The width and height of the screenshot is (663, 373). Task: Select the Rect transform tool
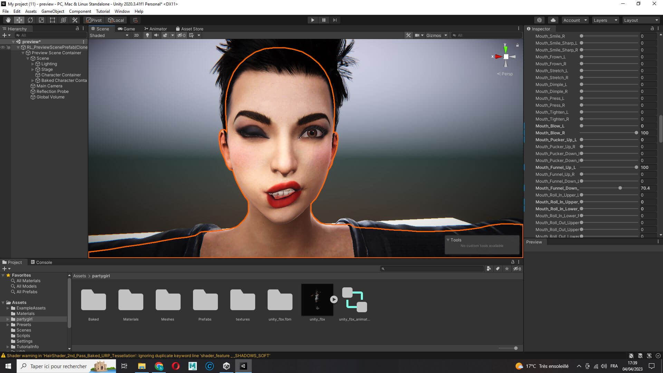tap(52, 20)
